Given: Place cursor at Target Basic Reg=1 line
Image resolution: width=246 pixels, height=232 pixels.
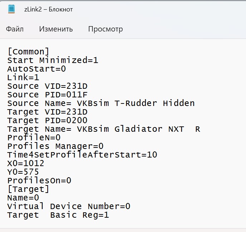Looking at the screenshot, I should [58, 215].
